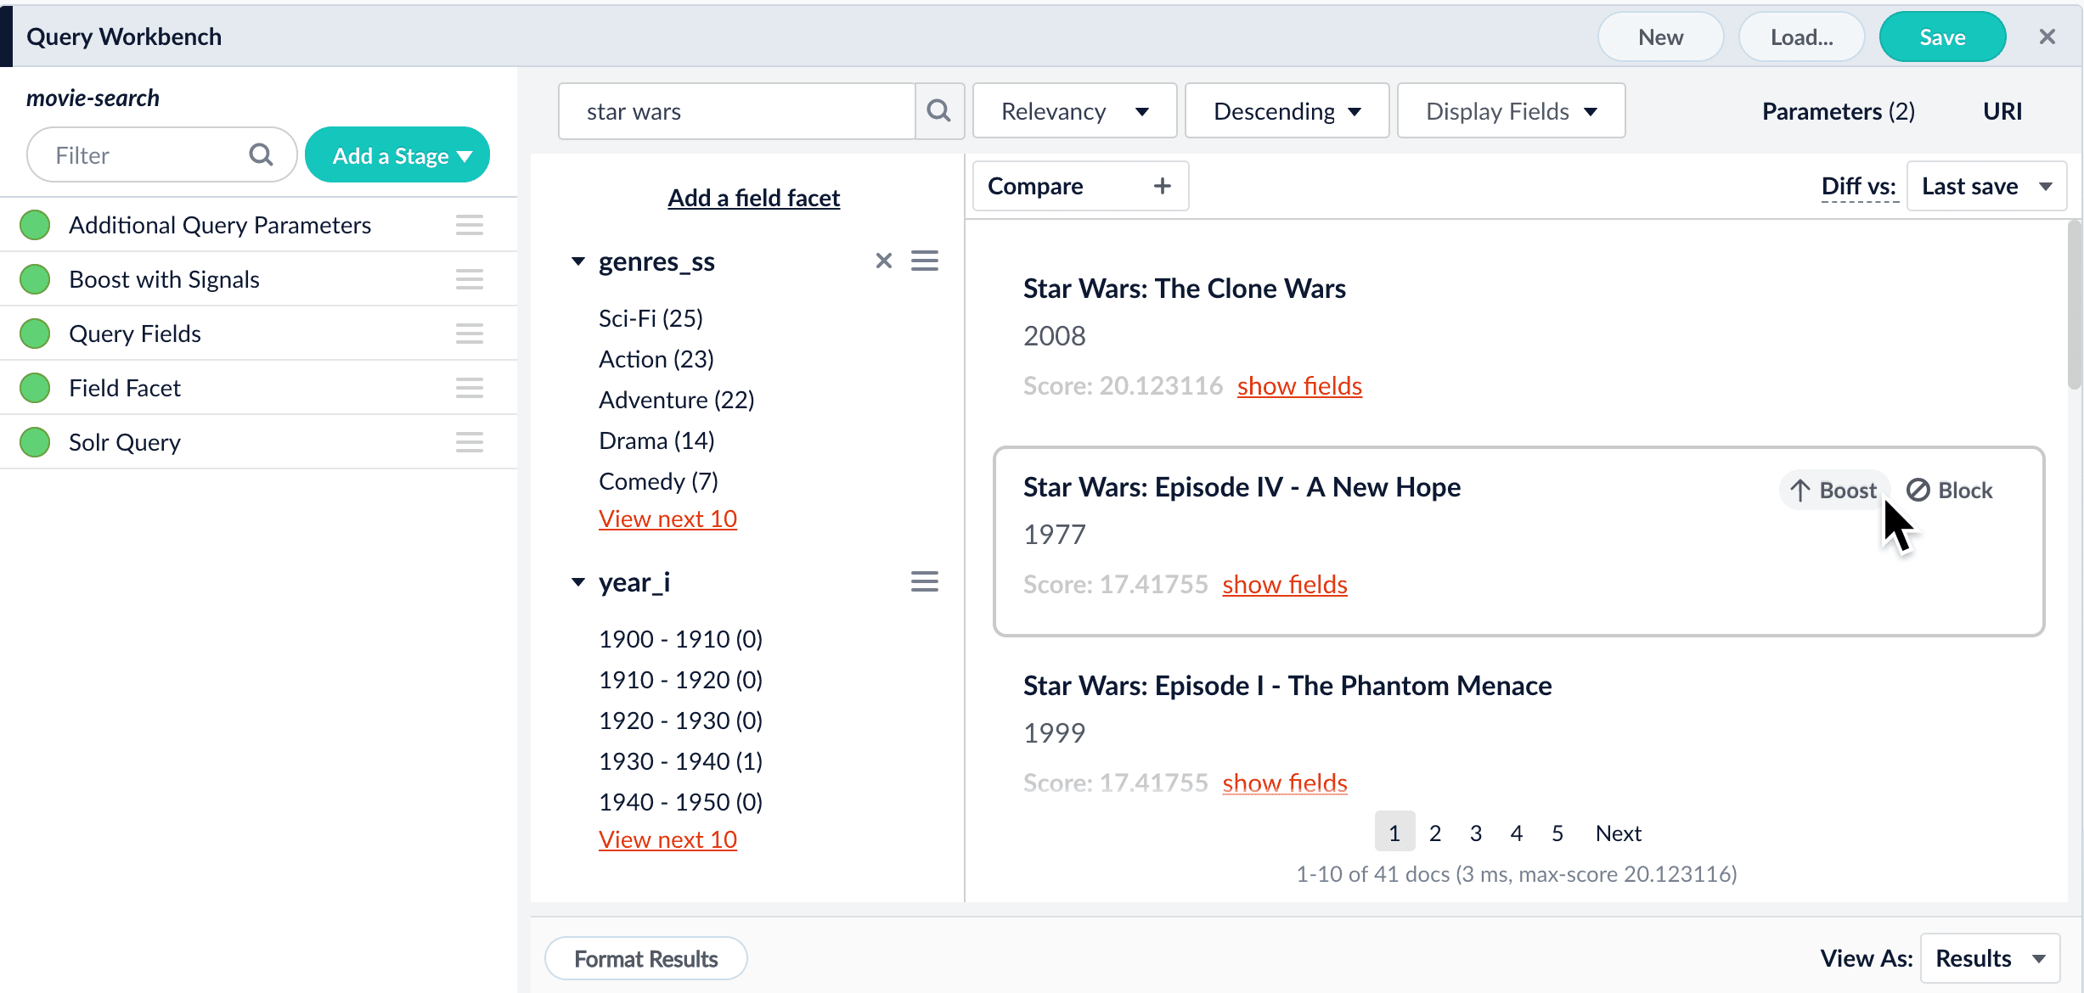Click the drag handle for Solr Query stage
Image resolution: width=2084 pixels, height=993 pixels.
point(469,442)
